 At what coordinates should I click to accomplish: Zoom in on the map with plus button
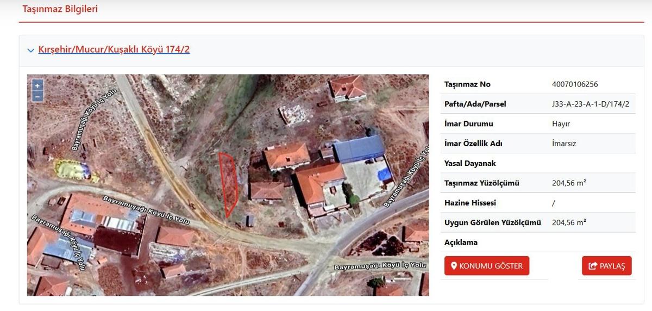coord(37,85)
